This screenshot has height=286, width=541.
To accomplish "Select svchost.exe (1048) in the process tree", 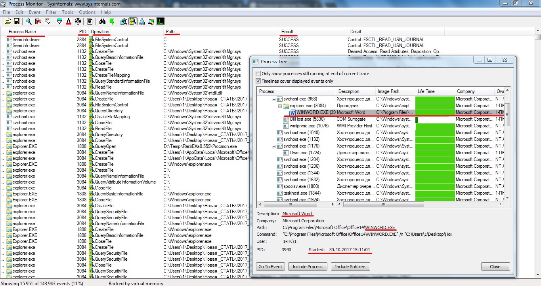I will (x=301, y=133).
